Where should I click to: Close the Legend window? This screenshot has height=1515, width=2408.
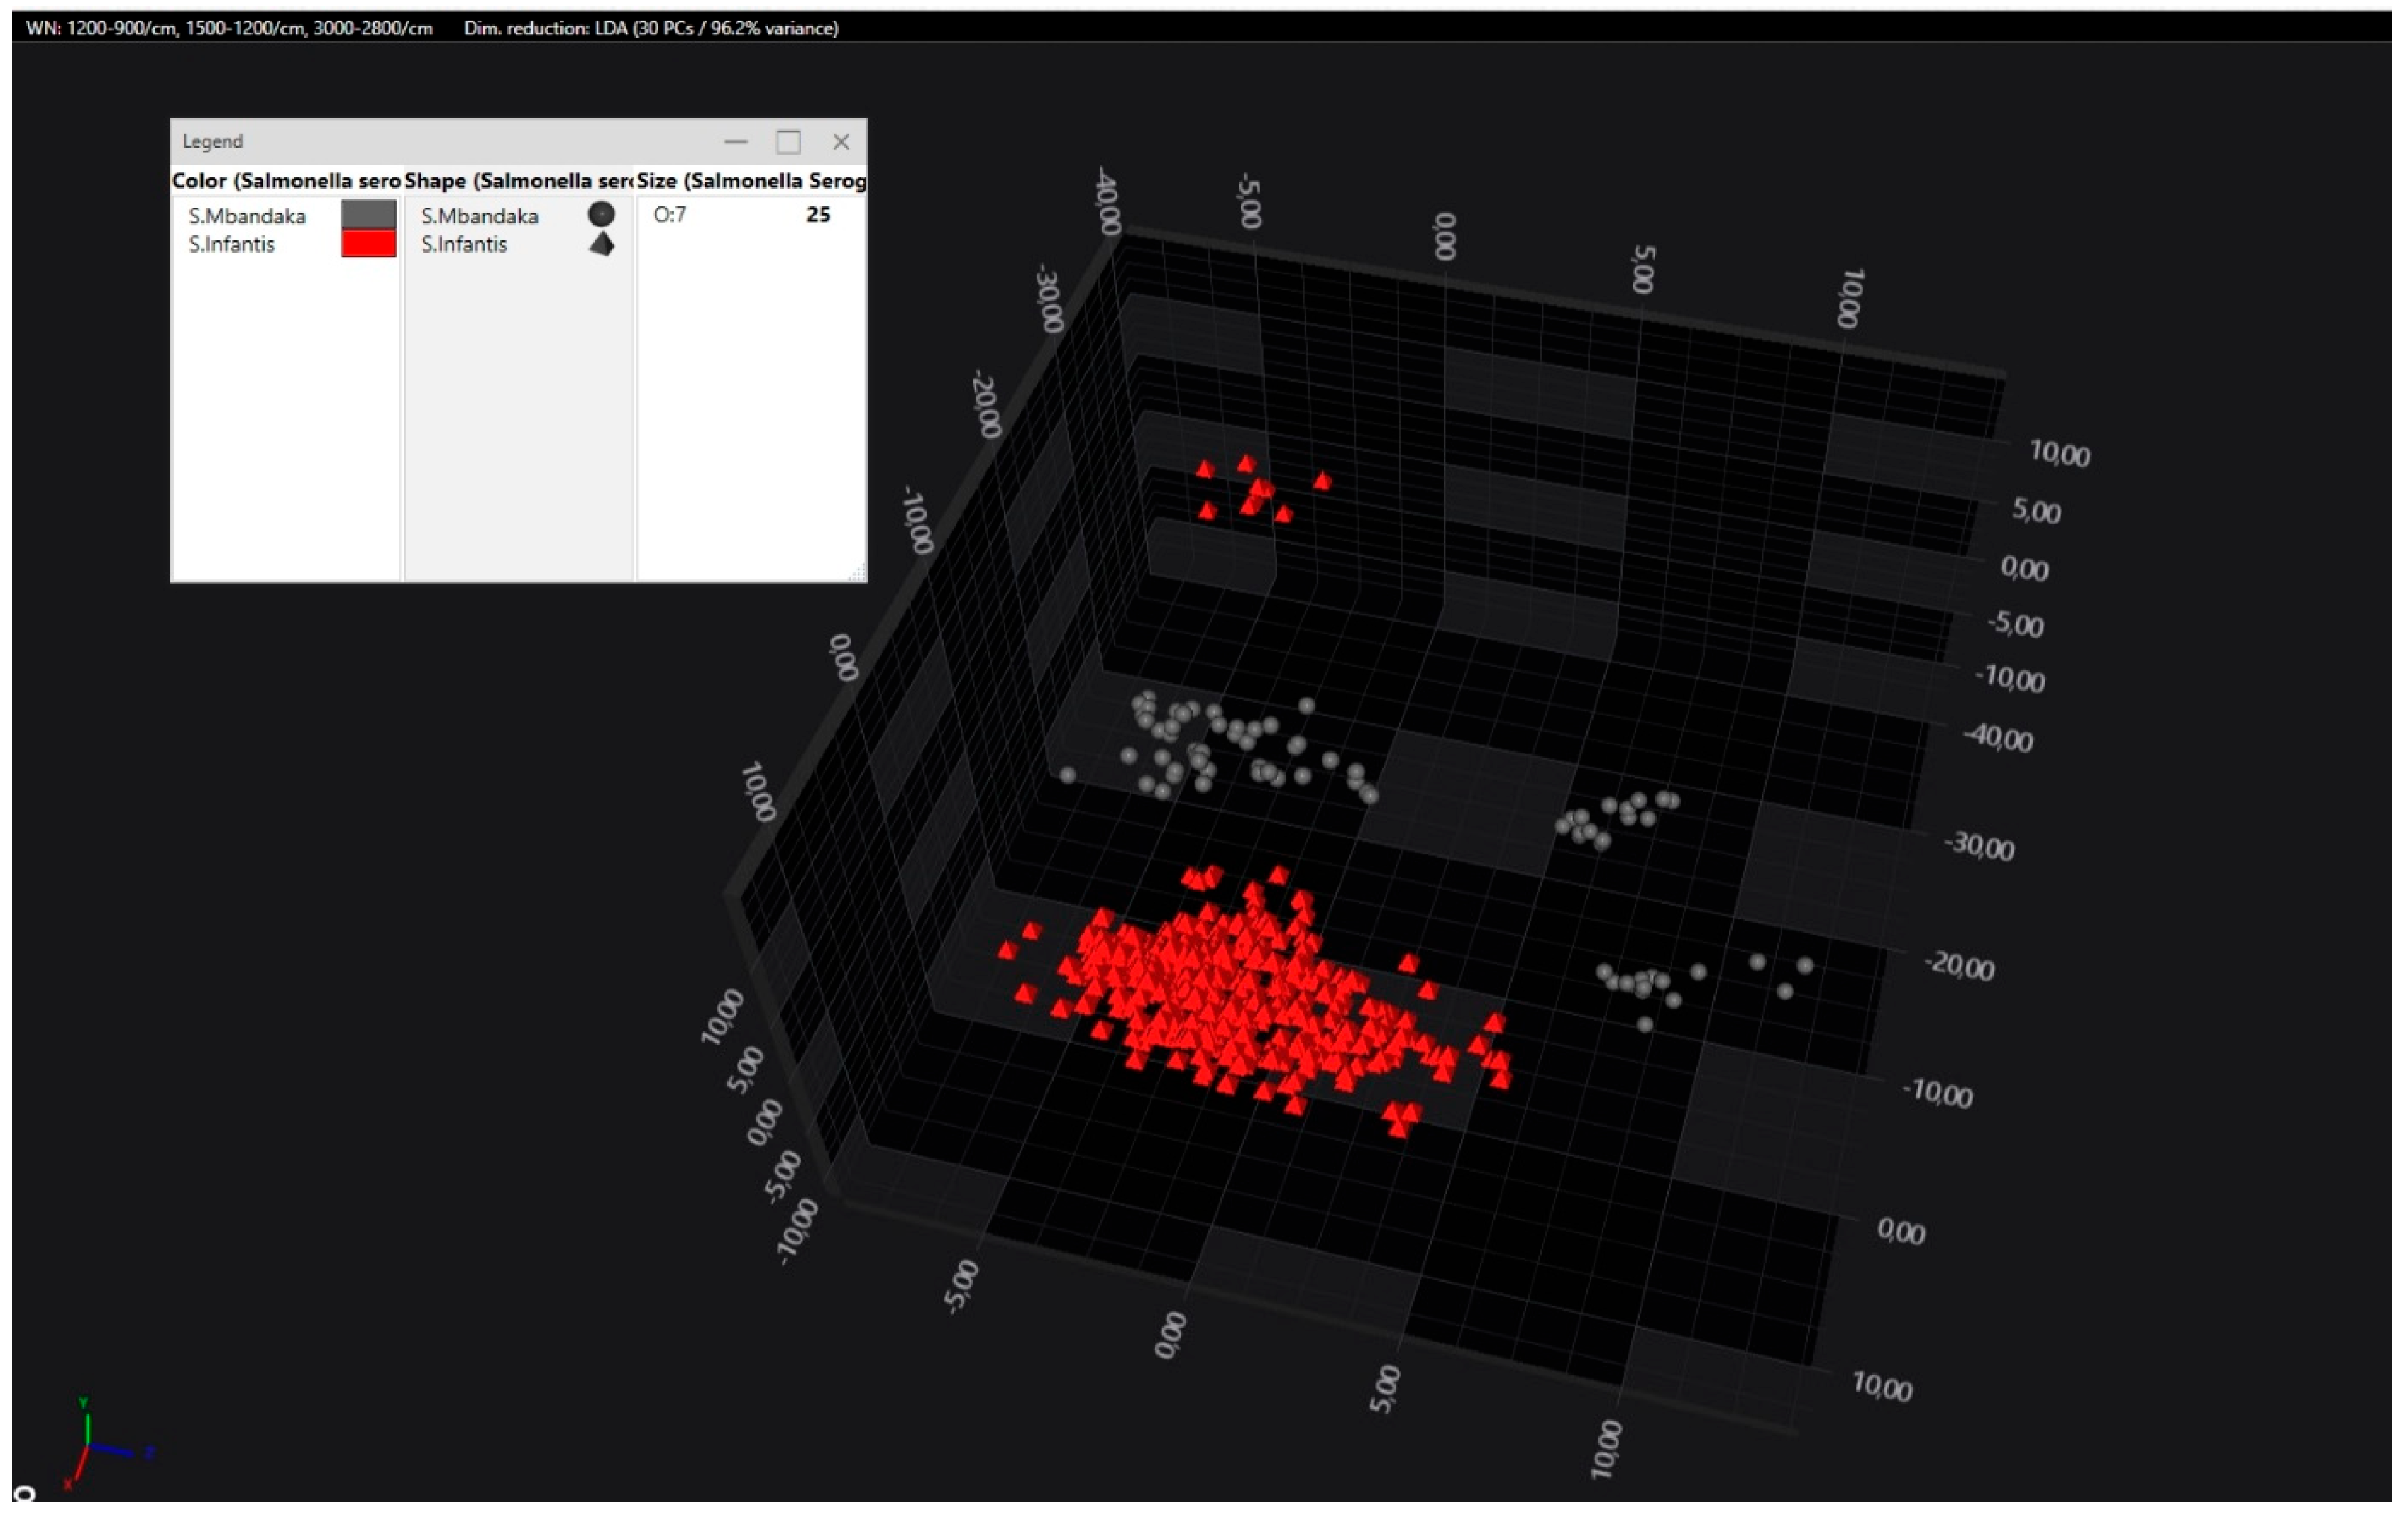click(x=841, y=142)
